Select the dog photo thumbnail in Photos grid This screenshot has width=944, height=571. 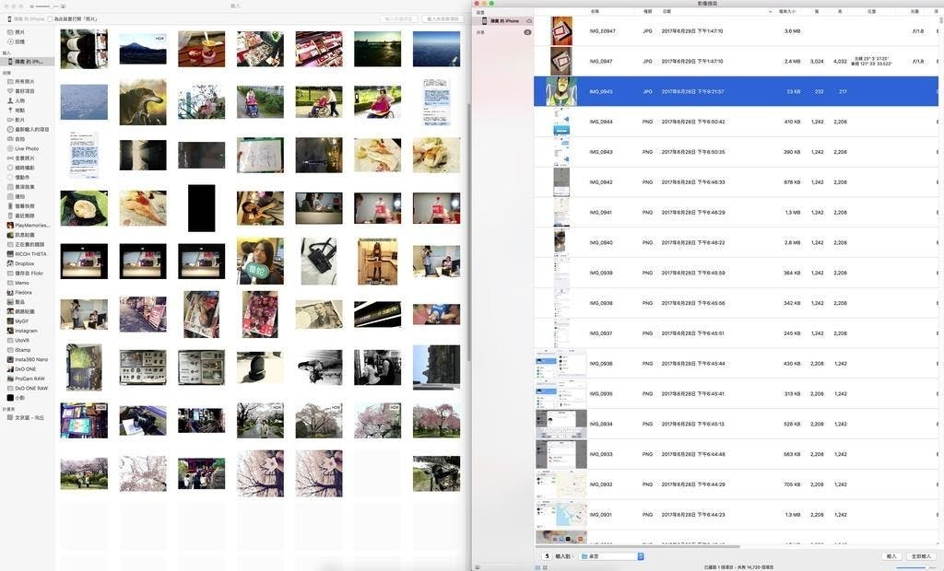click(x=143, y=102)
